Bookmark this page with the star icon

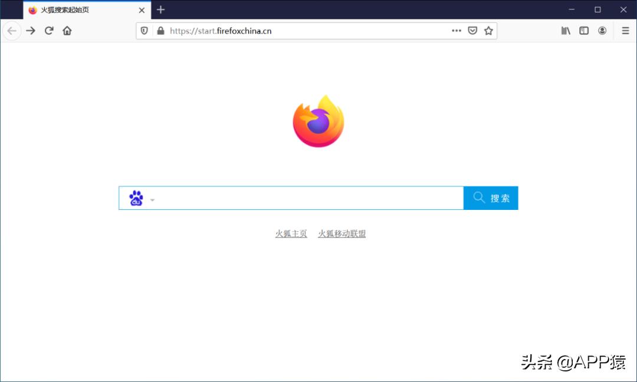[x=488, y=31]
